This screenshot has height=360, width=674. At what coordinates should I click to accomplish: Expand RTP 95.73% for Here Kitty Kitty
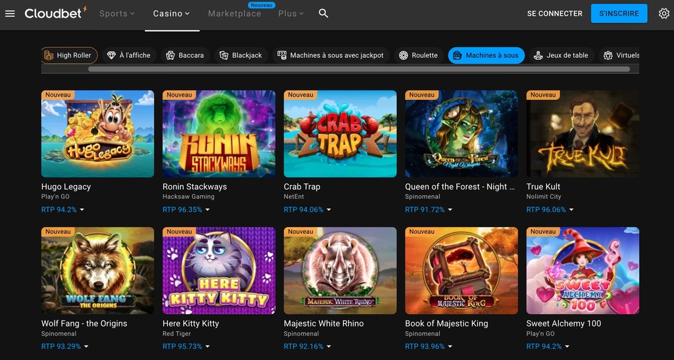(x=186, y=347)
